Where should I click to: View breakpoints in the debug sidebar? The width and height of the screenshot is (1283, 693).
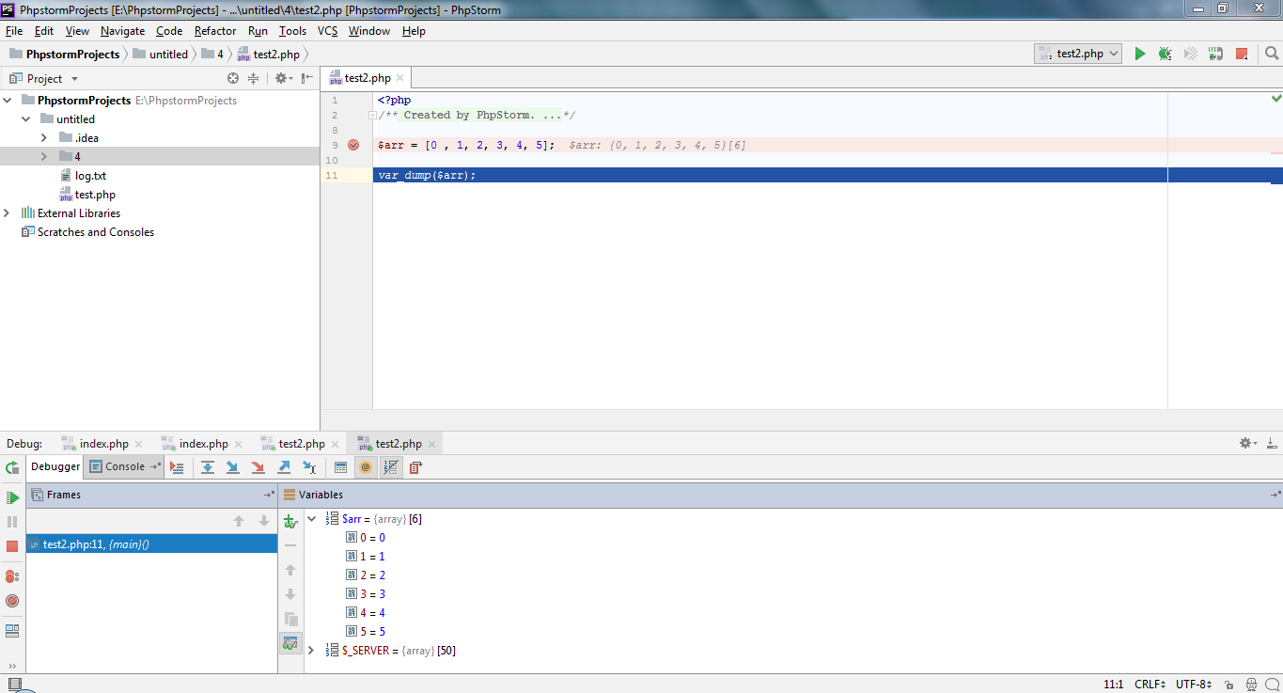(x=12, y=576)
